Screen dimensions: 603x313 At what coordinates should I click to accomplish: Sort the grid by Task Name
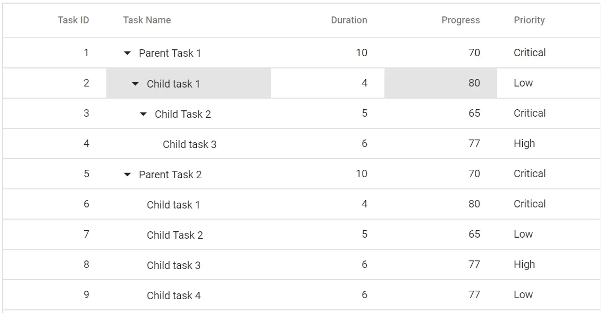147,20
